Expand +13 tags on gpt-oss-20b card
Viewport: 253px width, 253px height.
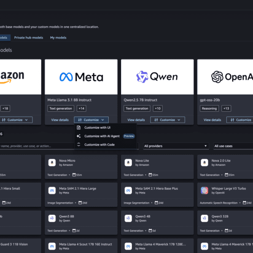point(226,108)
